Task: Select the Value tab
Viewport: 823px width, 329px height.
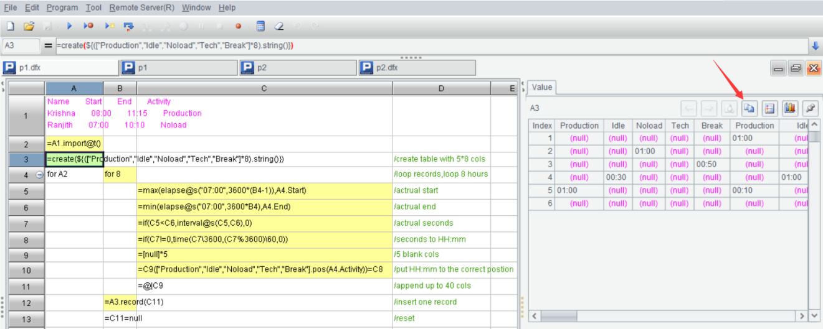Action: pos(541,87)
